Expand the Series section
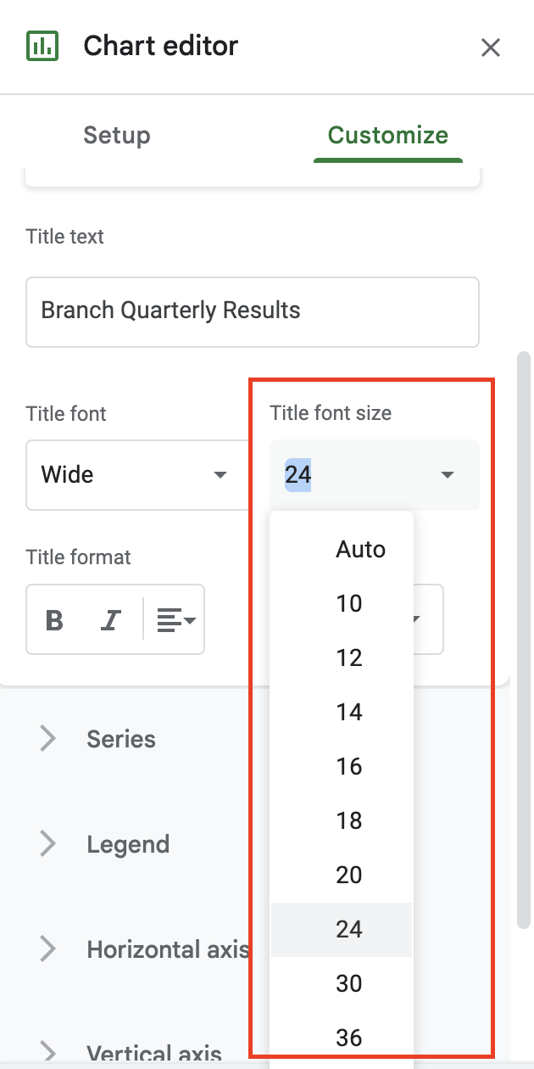Viewport: 534px width, 1069px height. [x=120, y=739]
